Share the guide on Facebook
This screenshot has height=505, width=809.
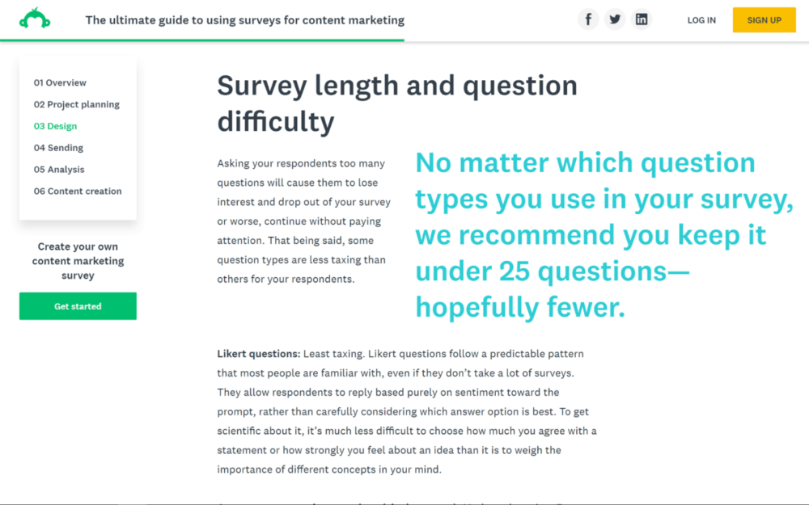pos(588,19)
